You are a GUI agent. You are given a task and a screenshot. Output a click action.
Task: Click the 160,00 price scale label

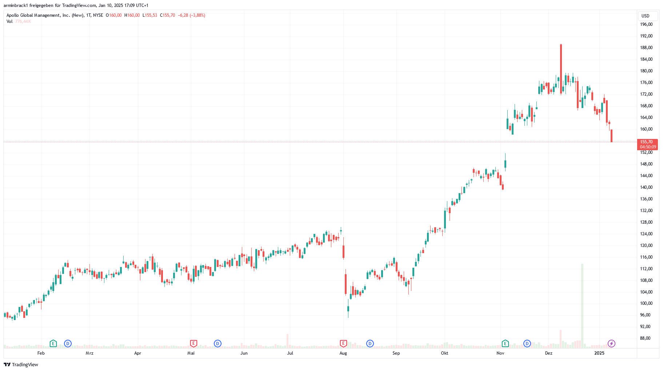click(646, 129)
